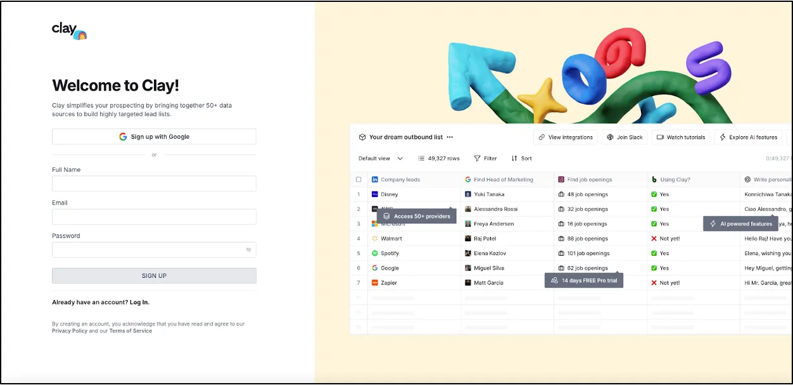Click the LinkedIn icon in Company leads header
793x385 pixels.
(375, 180)
